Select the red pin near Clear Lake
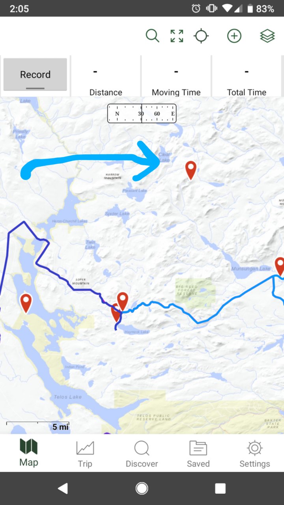This screenshot has width=284, height=505. (x=191, y=170)
